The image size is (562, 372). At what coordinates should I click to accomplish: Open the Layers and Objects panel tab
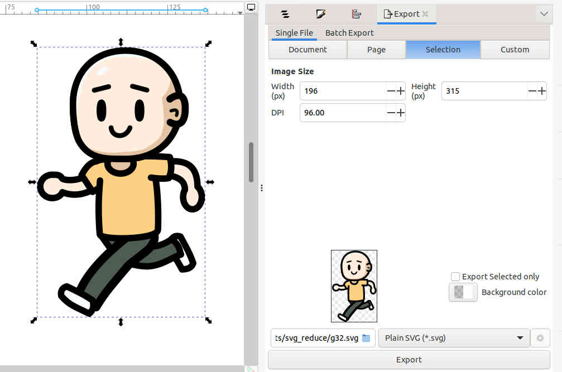click(x=285, y=14)
